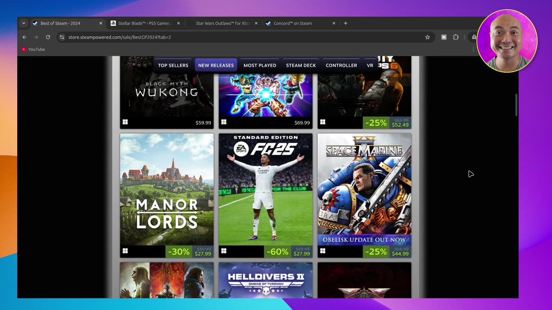Screen dimensions: 552x310
Task: Open the EA Sports FC 25 card
Action: (266, 195)
